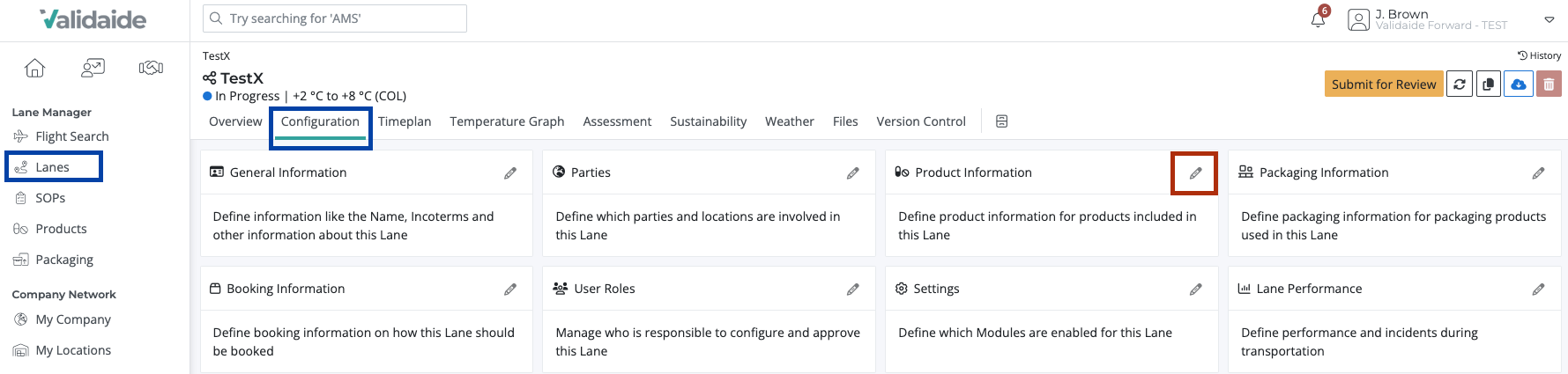Click the TestX lane title heading
1568x374 pixels.
[x=242, y=78]
